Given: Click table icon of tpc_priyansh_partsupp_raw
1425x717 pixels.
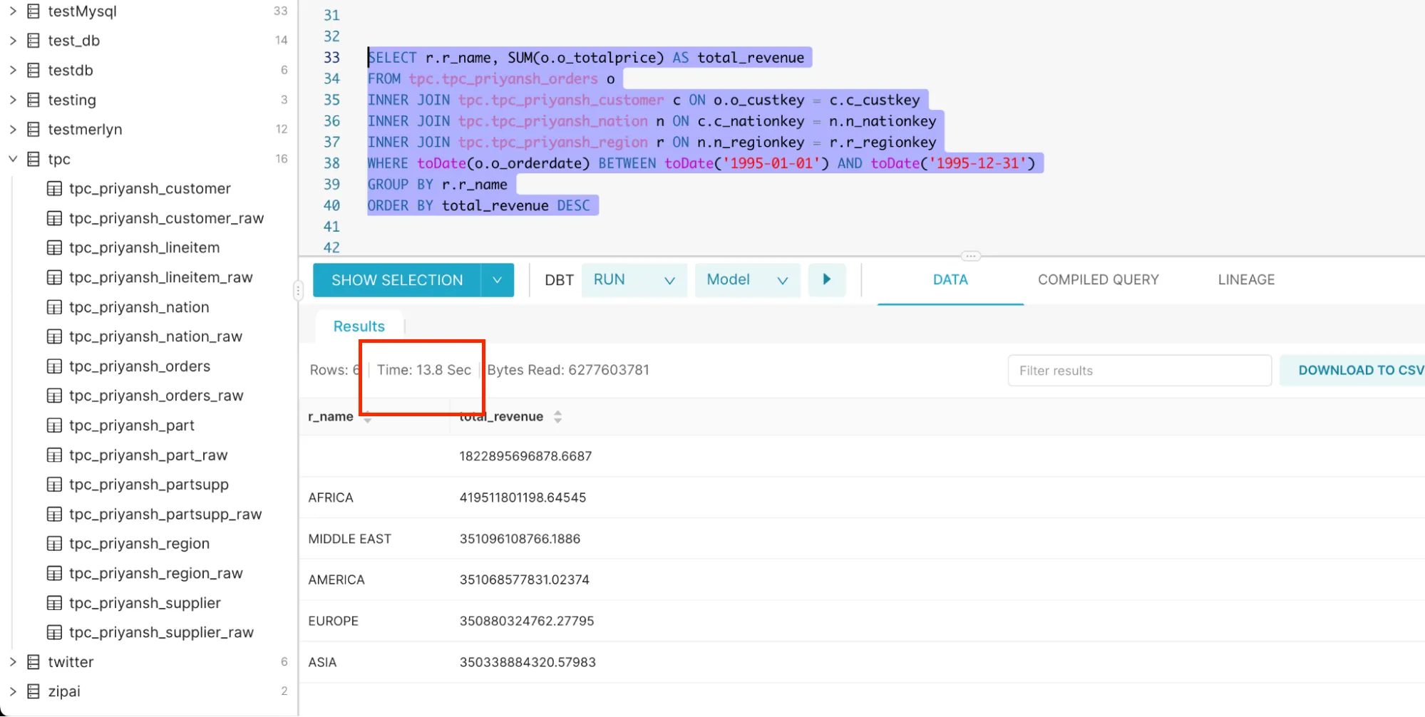Looking at the screenshot, I should click(54, 514).
